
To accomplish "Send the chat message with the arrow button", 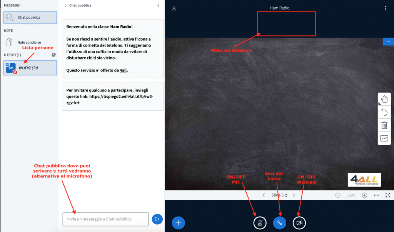I will [157, 219].
